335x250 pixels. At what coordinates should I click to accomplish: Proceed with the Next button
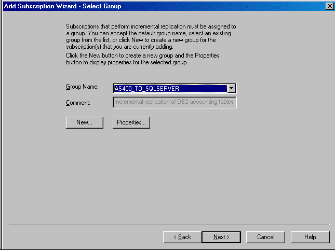pyautogui.click(x=221, y=237)
